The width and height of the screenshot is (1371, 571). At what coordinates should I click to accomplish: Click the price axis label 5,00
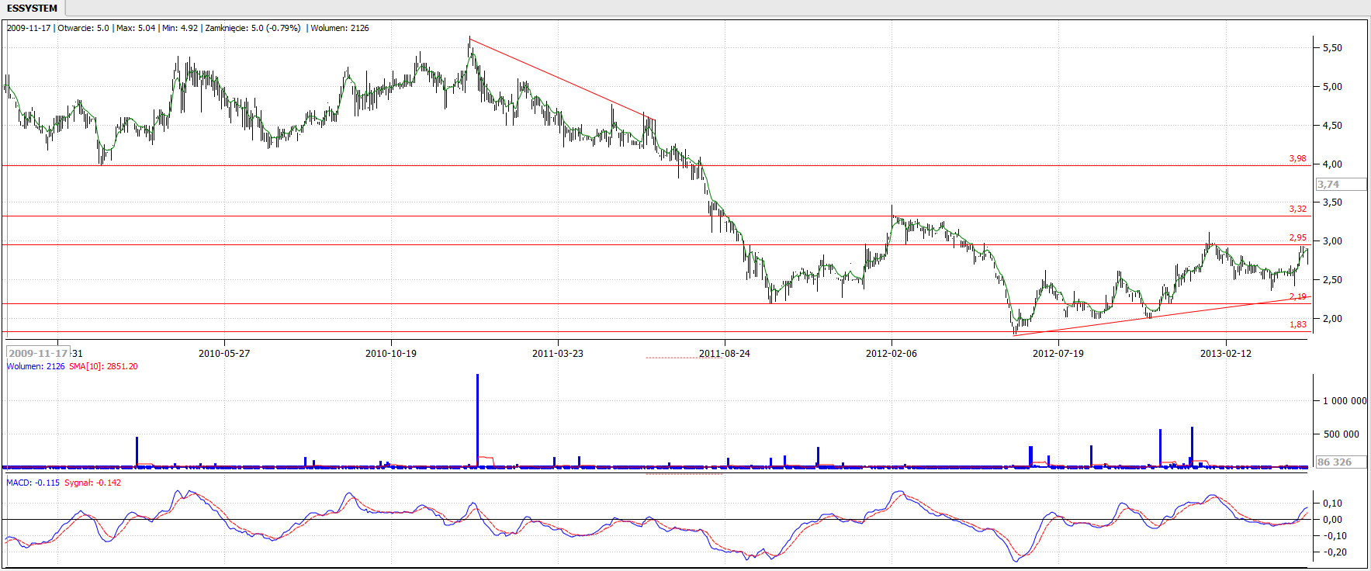coord(1332,86)
